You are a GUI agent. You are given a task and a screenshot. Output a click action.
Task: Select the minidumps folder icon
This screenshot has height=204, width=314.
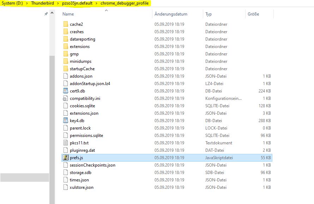tap(66, 61)
